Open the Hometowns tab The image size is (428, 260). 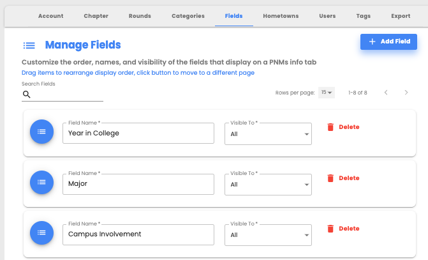[x=281, y=16]
